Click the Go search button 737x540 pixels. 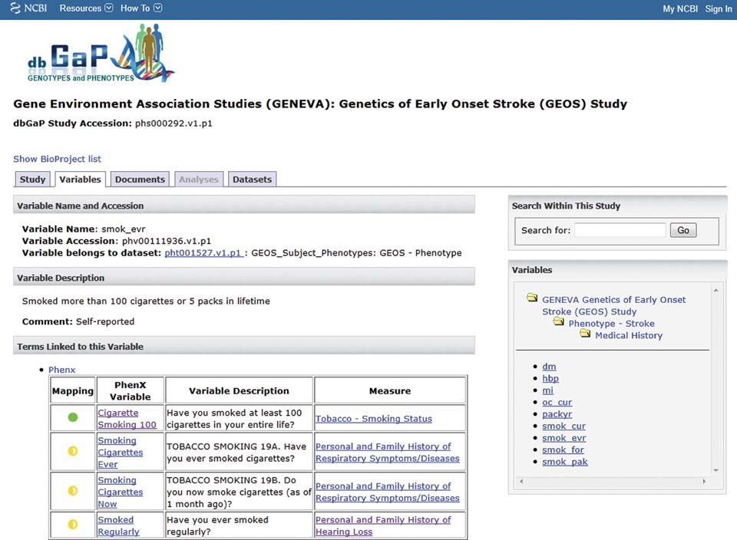point(683,230)
